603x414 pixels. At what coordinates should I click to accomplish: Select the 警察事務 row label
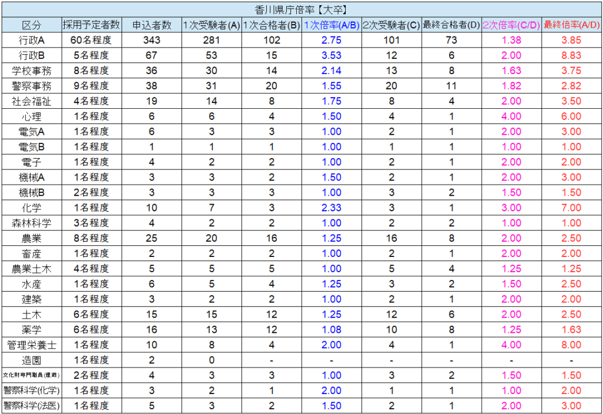point(31,86)
